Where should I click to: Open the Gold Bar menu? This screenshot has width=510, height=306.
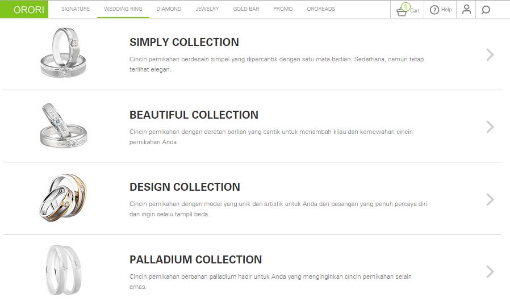pos(246,9)
